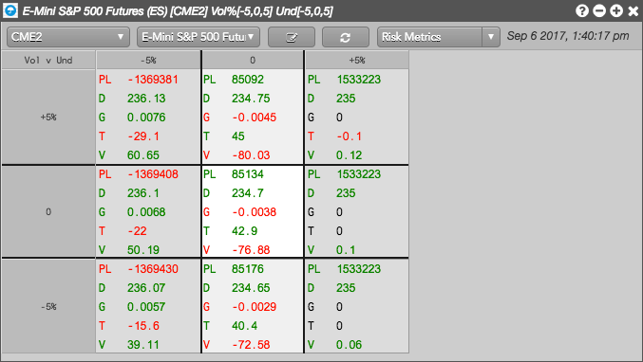Click theta value 45
The width and height of the screenshot is (643, 362).
237,136
